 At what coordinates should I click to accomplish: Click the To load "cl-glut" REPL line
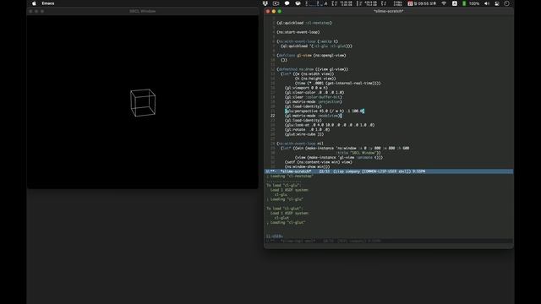point(285,209)
